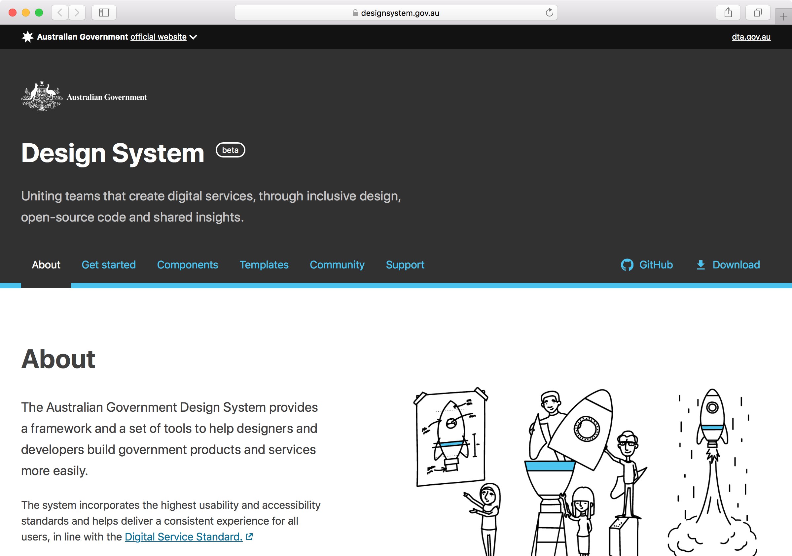This screenshot has height=556, width=792.
Task: Enter full screen with green button
Action: point(39,13)
